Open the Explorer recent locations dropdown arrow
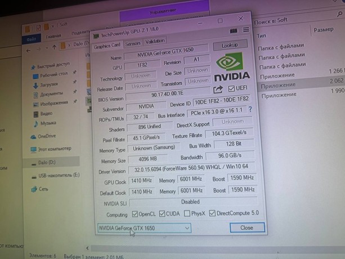 point(47,48)
